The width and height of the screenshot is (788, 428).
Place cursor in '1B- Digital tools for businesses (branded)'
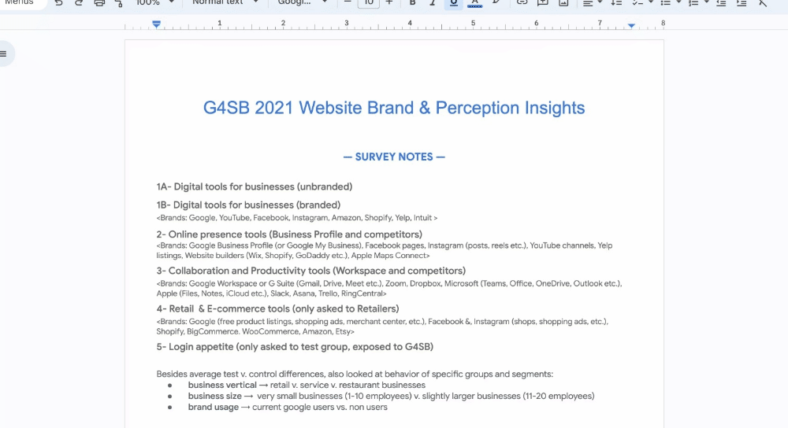(248, 205)
